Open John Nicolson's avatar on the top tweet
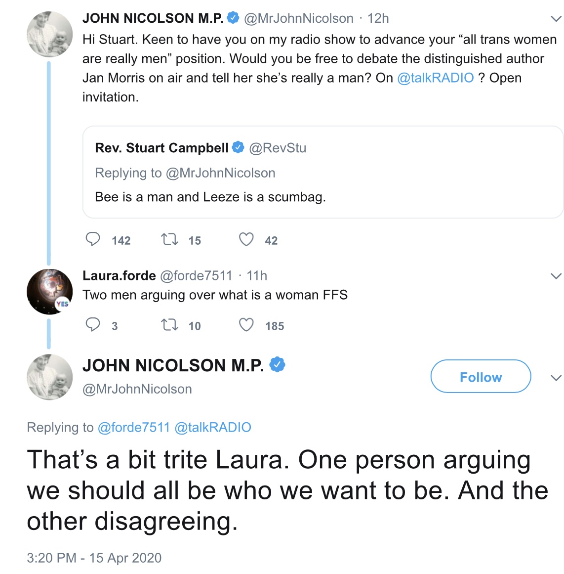 coord(49,35)
